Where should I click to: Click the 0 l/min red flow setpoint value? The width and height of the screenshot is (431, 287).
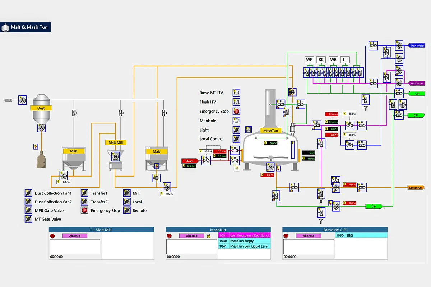(x=332, y=114)
